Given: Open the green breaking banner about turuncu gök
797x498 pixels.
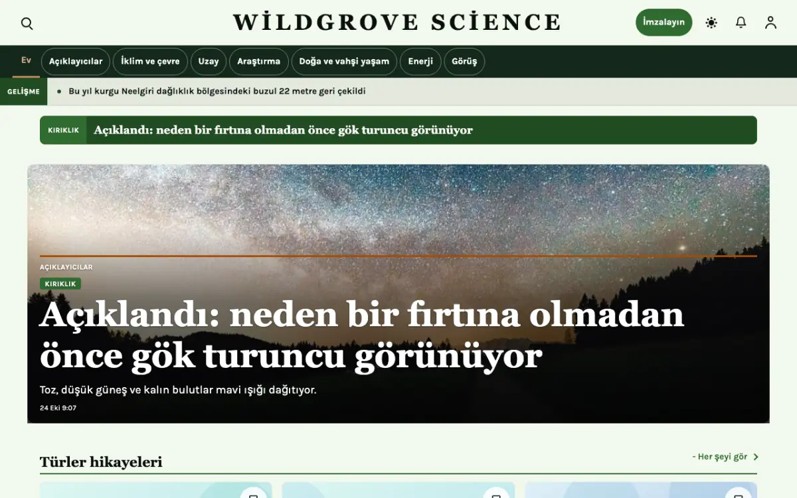Looking at the screenshot, I should [398, 130].
